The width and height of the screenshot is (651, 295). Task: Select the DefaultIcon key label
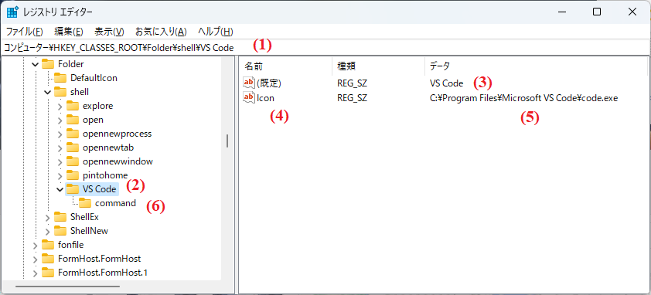click(94, 77)
